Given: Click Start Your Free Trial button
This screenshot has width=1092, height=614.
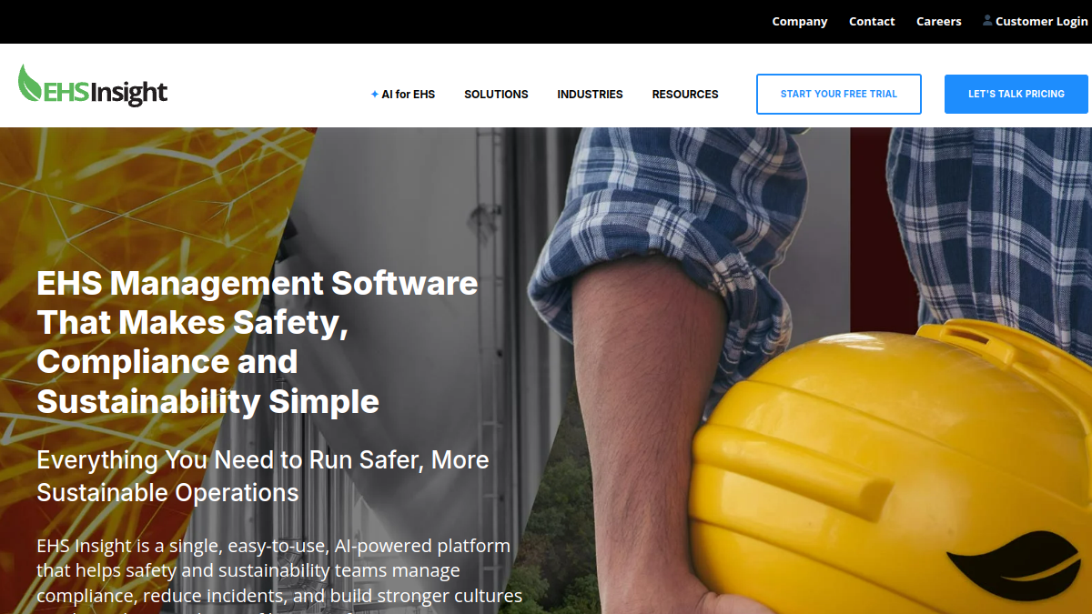Looking at the screenshot, I should tap(839, 94).
